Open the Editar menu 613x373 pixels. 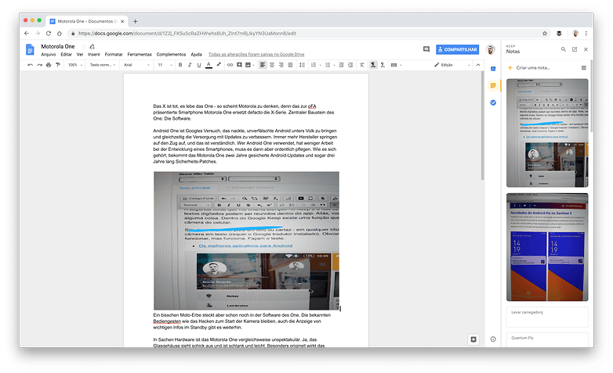pyautogui.click(x=66, y=55)
